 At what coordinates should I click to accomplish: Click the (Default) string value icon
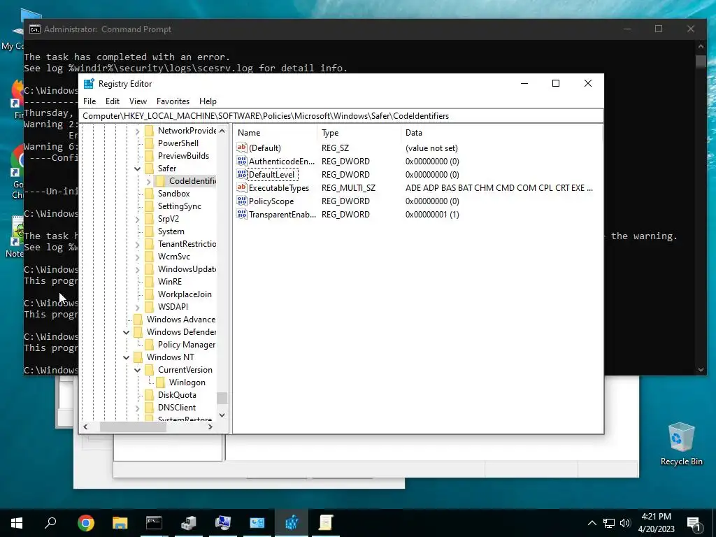coord(241,148)
